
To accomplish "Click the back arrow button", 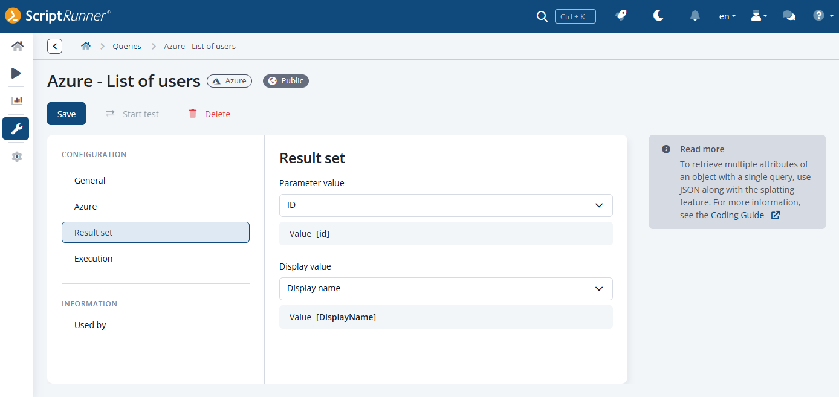I will pos(54,46).
